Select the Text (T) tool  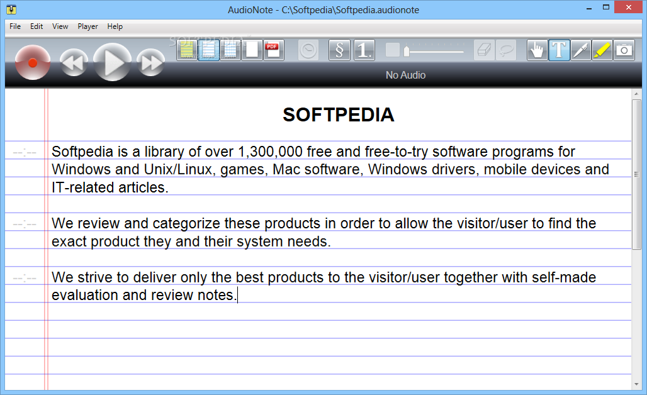(559, 50)
